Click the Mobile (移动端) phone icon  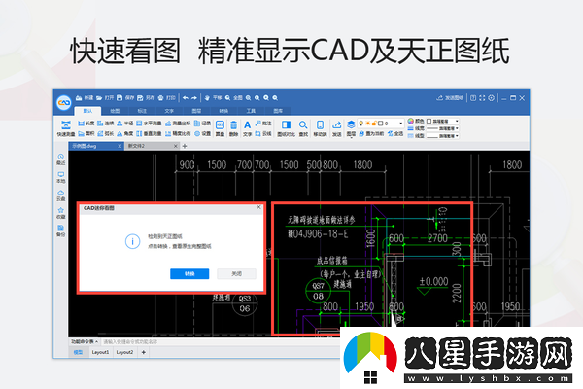tap(320, 125)
